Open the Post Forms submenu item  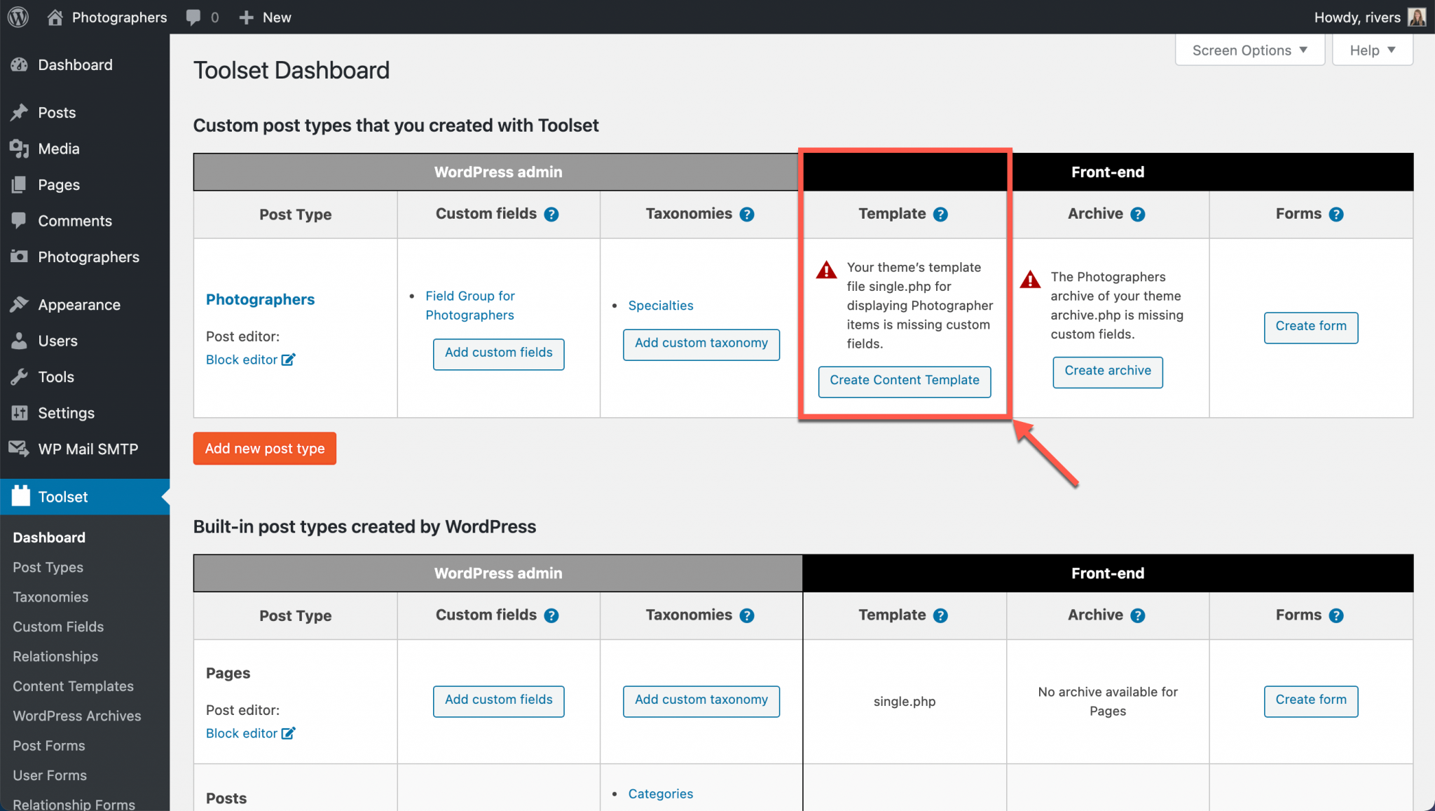point(49,746)
